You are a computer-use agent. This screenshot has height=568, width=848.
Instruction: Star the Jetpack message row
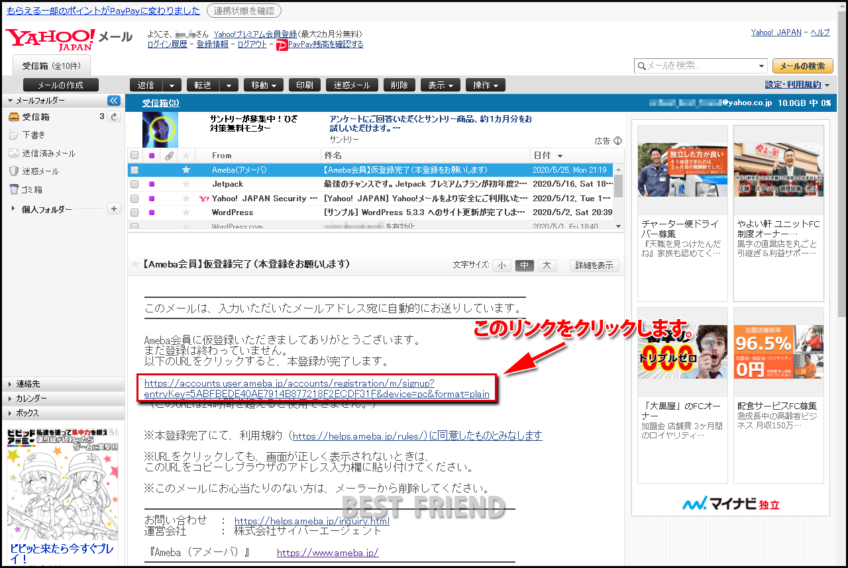coord(186,184)
